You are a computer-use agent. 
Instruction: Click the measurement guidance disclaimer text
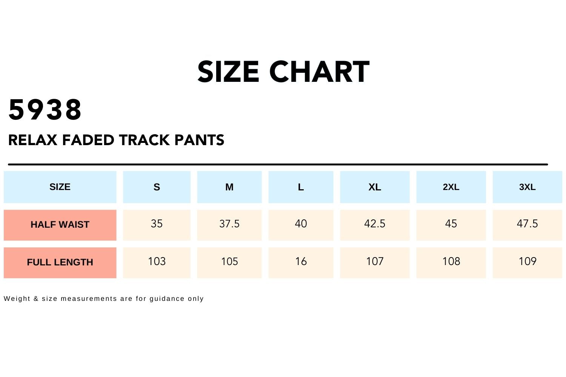[x=104, y=299]
